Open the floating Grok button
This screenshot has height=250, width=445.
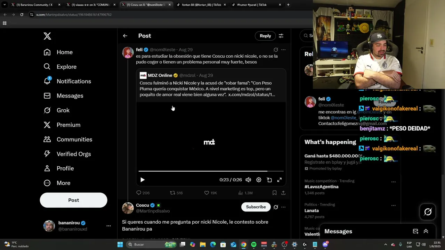[x=428, y=212]
